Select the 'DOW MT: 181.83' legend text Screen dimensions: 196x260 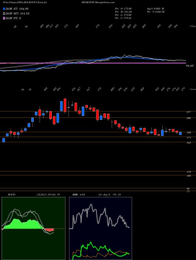click(17, 14)
